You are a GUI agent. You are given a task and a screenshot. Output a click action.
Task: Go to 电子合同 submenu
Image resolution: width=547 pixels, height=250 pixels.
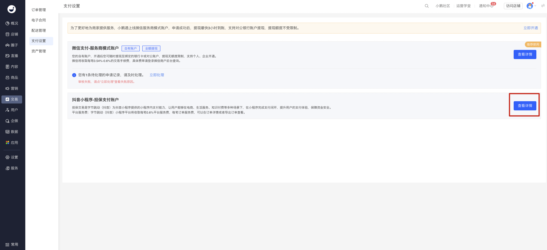pos(39,20)
